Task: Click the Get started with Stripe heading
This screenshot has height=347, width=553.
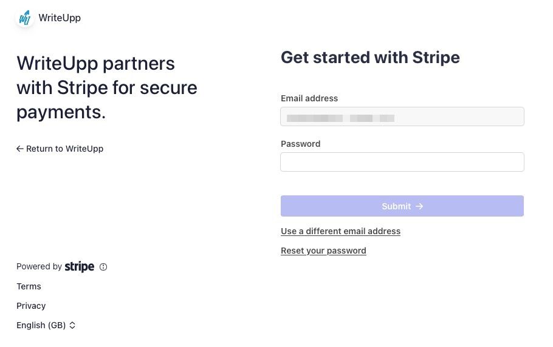Action: 370,58
